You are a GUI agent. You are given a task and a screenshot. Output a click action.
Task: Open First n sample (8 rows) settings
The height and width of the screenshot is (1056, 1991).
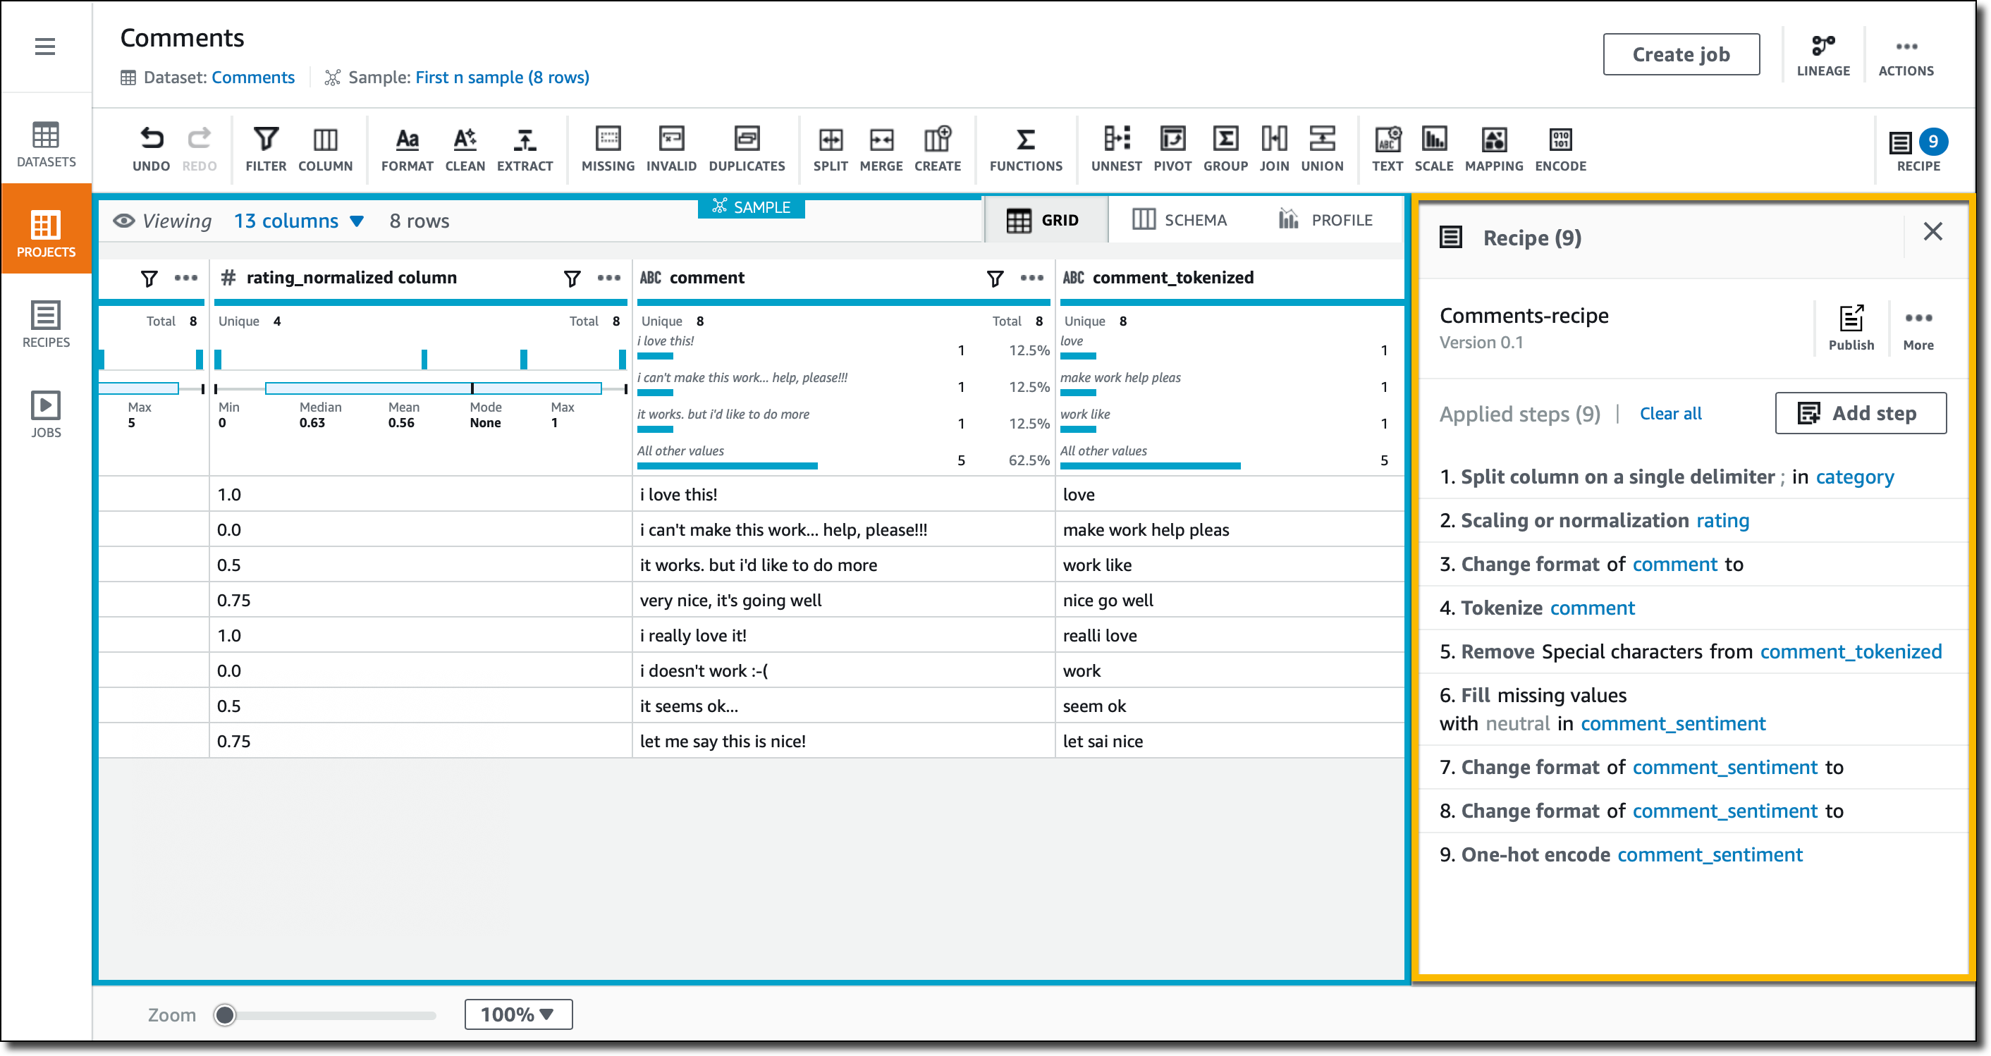pos(501,78)
